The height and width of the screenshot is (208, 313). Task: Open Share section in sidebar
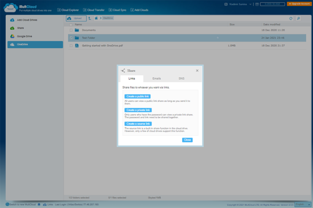(35, 28)
